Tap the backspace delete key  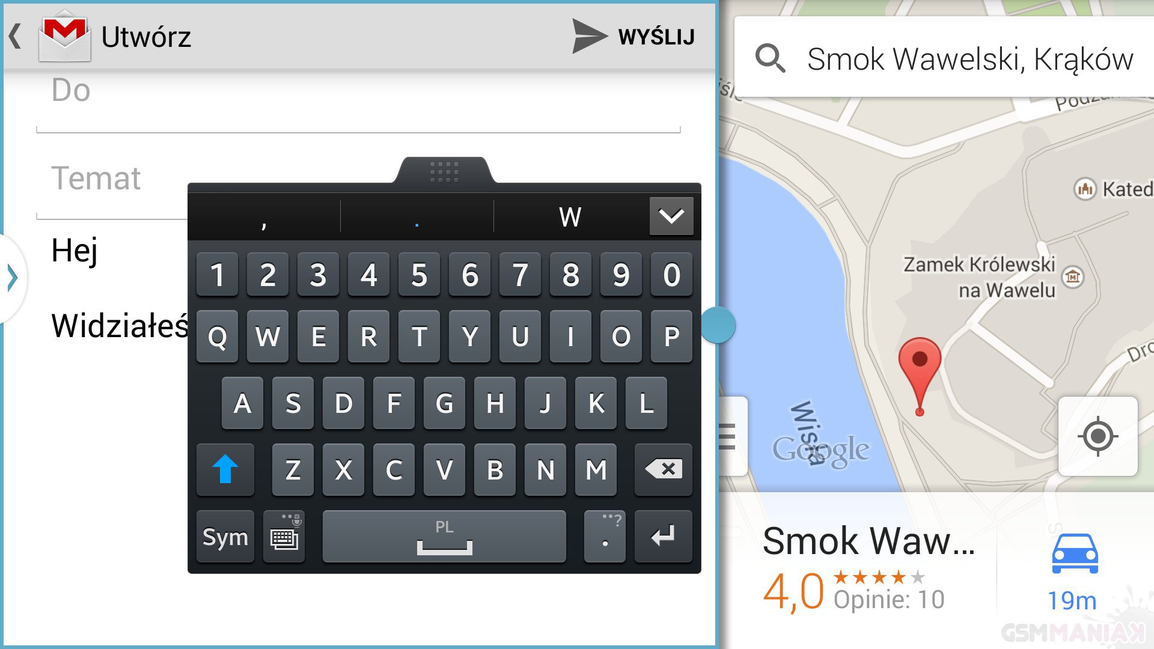click(664, 469)
